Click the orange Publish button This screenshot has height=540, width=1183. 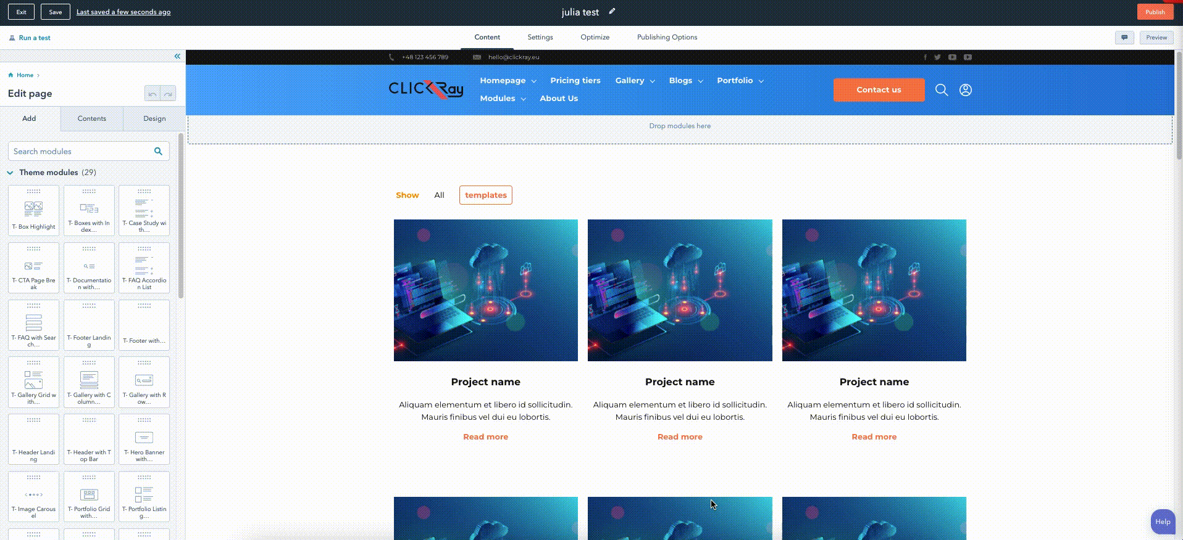1155,12
